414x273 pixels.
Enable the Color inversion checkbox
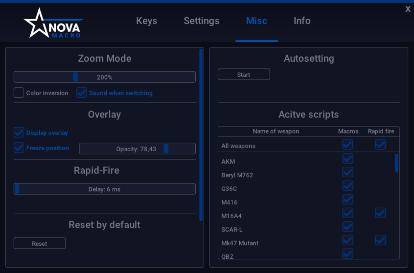(19, 93)
